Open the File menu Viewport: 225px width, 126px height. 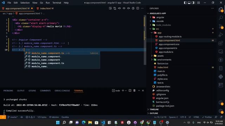pyautogui.click(x=9, y=3)
